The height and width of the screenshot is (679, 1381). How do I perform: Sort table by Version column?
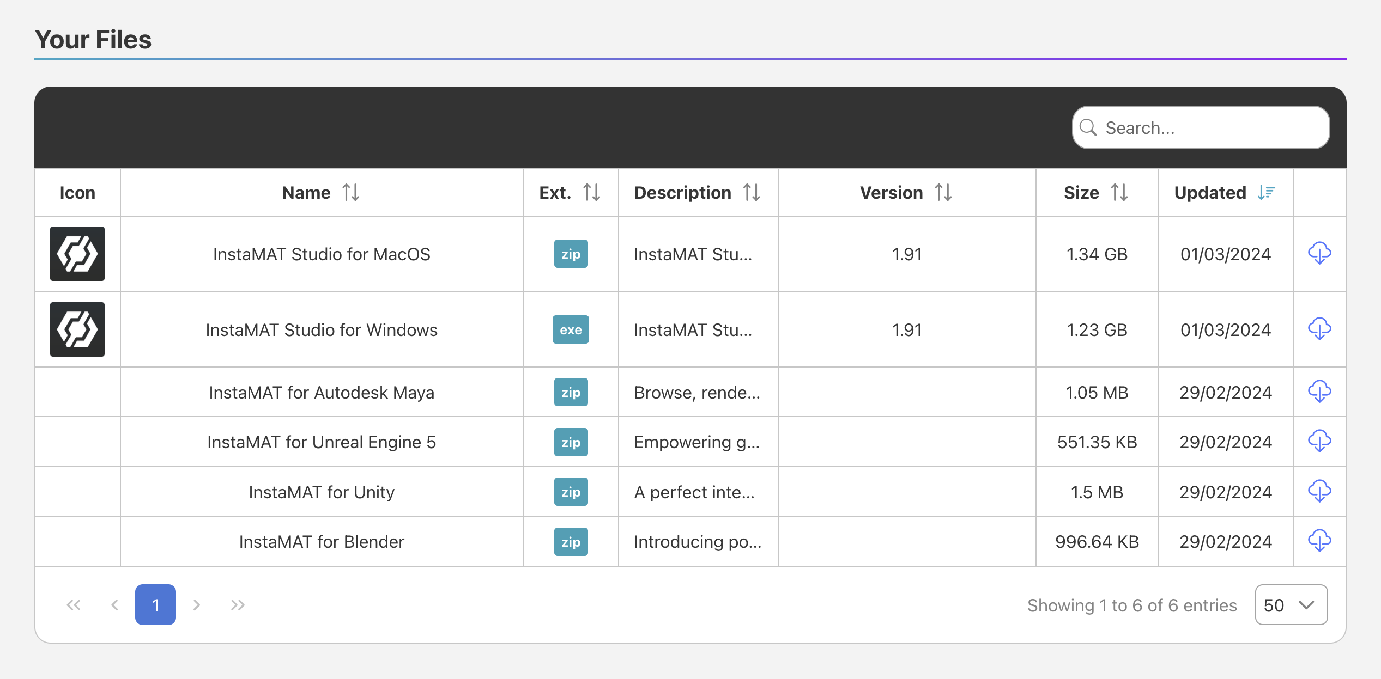point(943,193)
